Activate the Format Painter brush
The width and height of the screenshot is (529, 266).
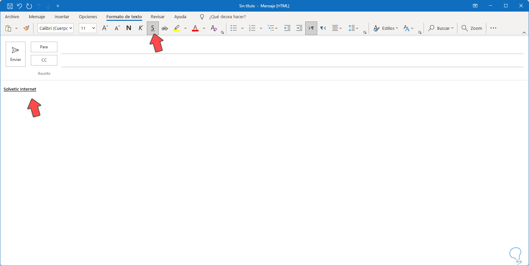[x=27, y=28]
